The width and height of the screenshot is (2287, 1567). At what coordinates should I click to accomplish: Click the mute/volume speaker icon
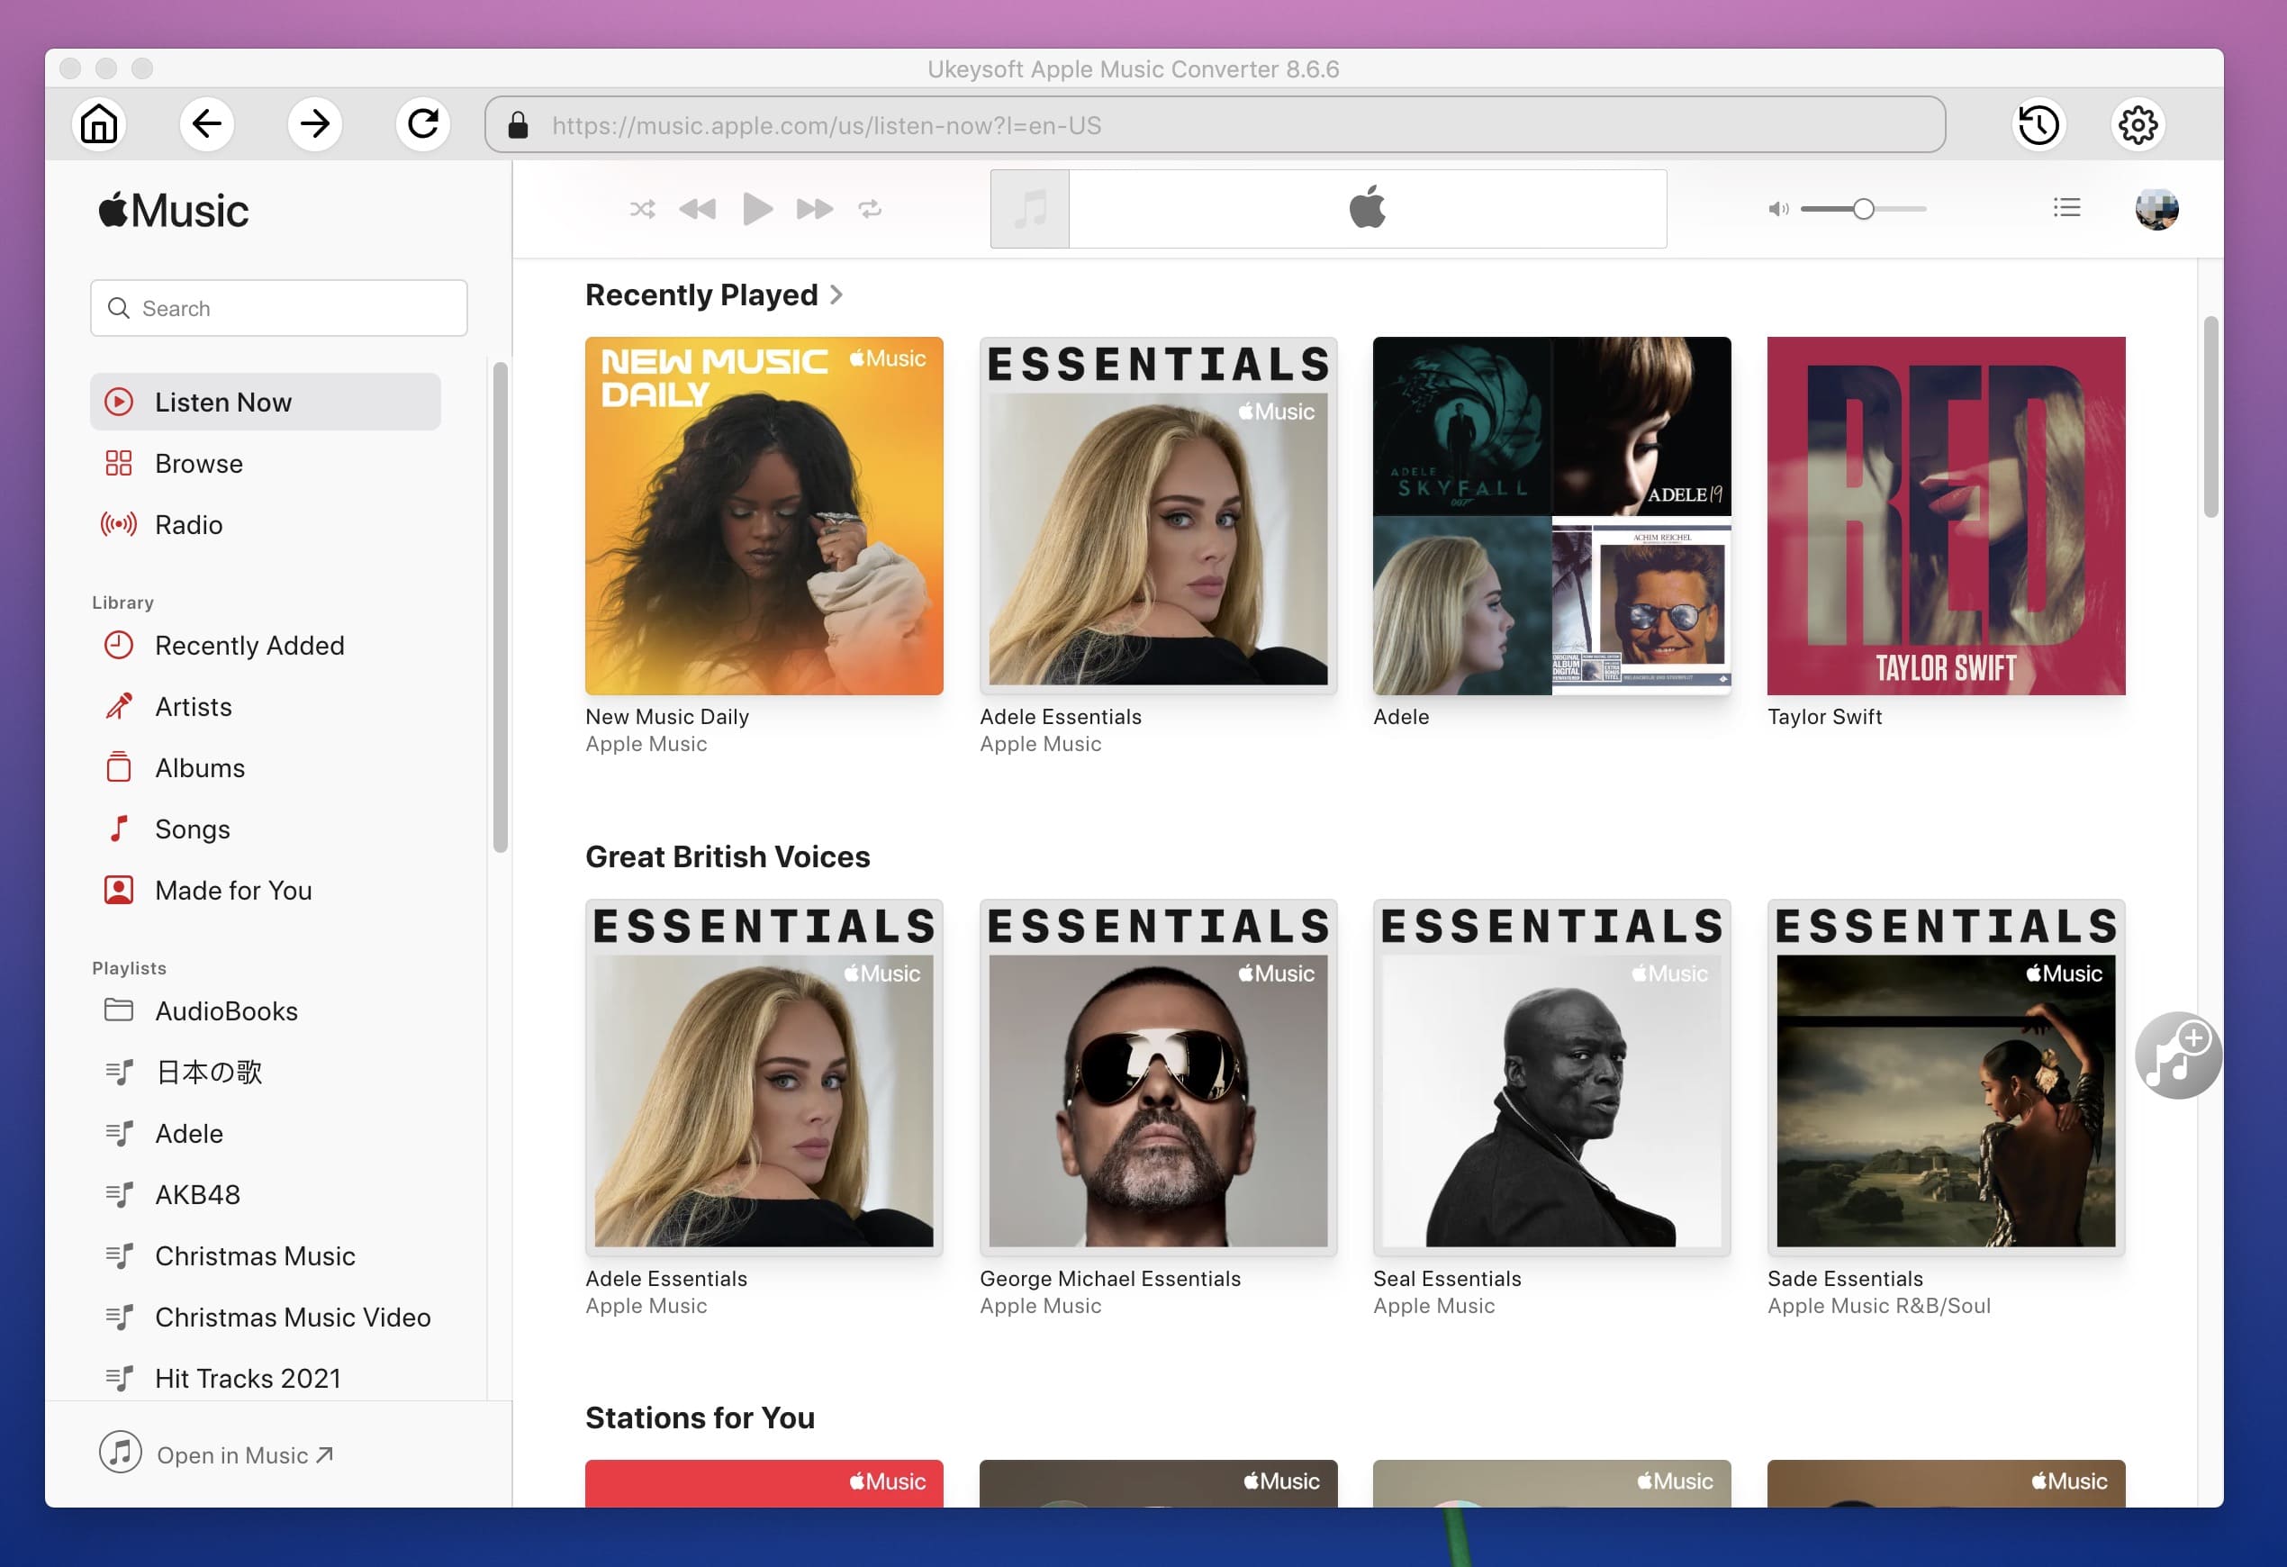click(x=1777, y=208)
